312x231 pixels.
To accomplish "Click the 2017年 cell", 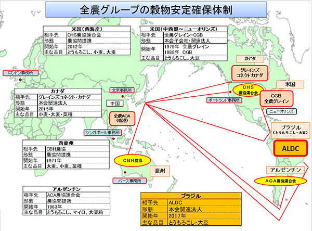I will click(x=204, y=216).
